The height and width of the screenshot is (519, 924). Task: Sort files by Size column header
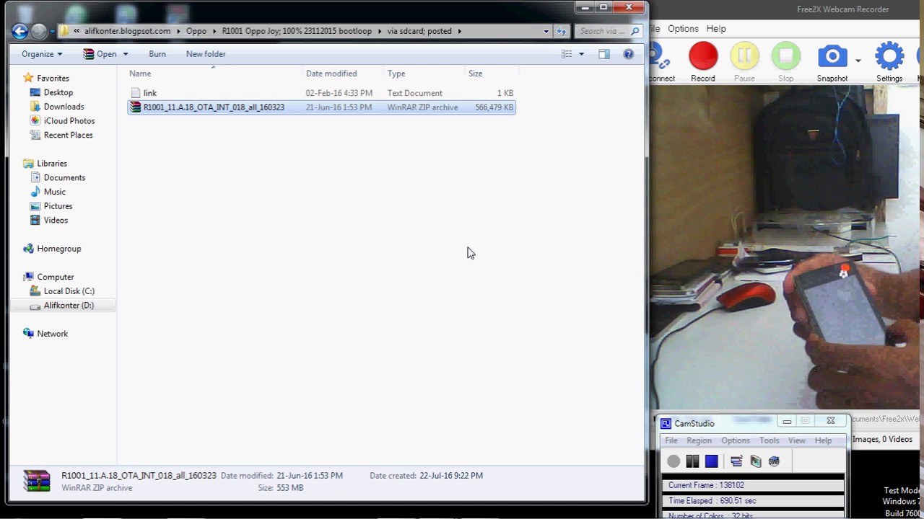(x=491, y=74)
